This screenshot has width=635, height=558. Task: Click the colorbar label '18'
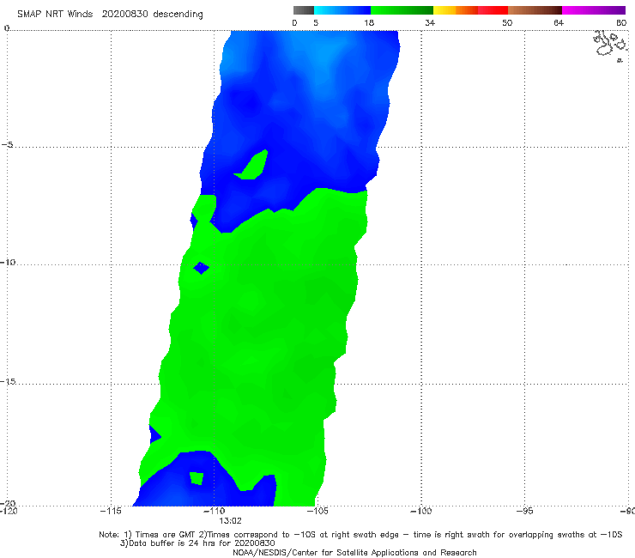click(369, 22)
